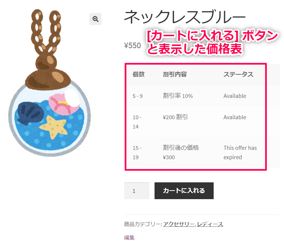Click the ¥200 割引 discount cell
284x241 pixels.
tap(175, 117)
